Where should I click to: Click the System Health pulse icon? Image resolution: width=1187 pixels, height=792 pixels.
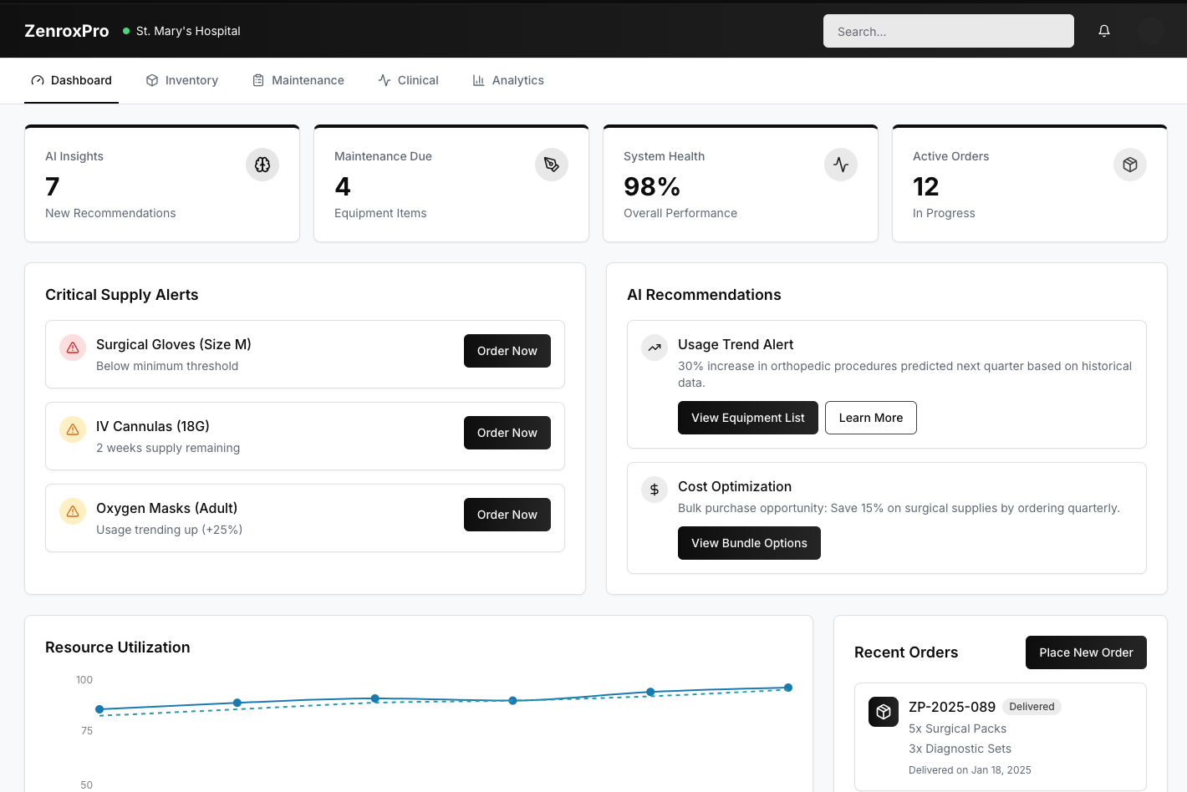(x=841, y=165)
